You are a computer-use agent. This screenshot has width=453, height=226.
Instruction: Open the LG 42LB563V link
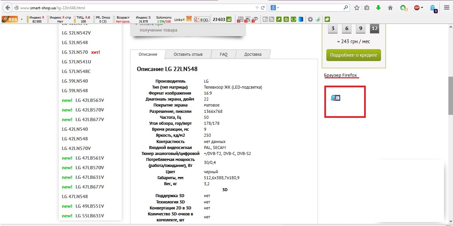[90, 100]
